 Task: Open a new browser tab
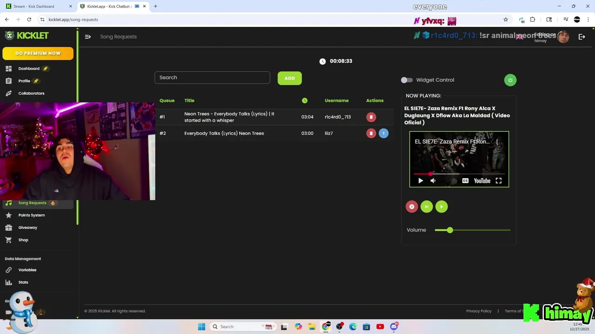pos(155,6)
